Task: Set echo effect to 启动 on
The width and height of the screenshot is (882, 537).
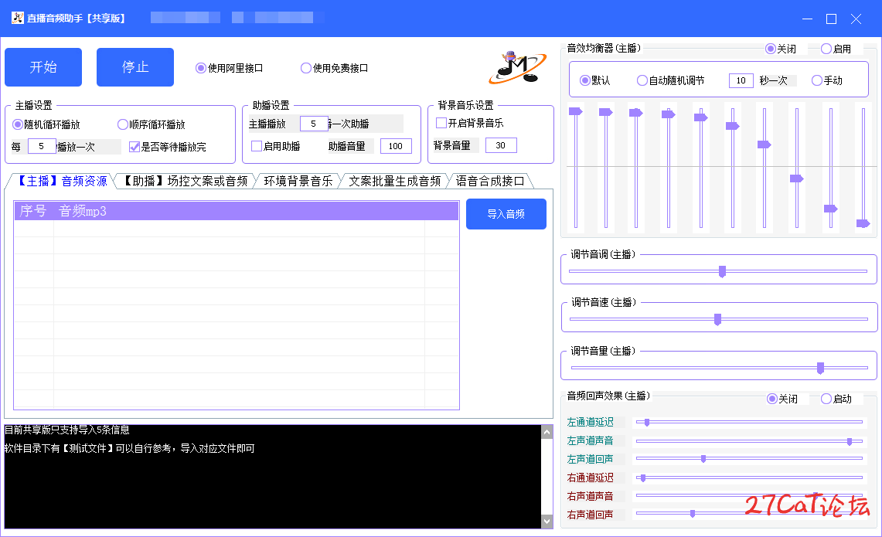Action: point(836,399)
